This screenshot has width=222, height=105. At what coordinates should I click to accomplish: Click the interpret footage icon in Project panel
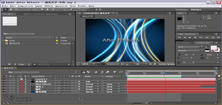pyautogui.click(x=4, y=64)
